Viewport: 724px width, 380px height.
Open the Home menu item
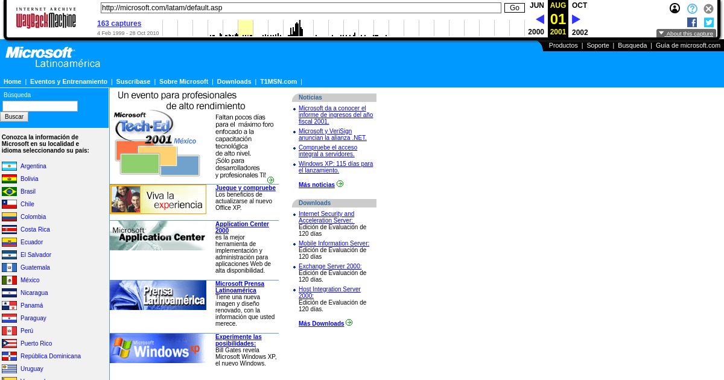tap(12, 81)
